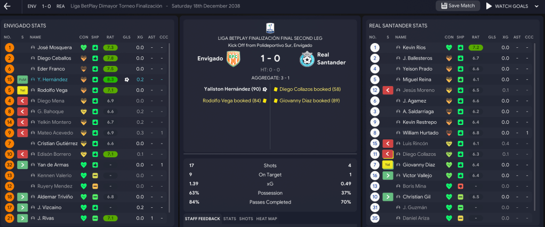
Task: Sort Envigado stats by RAT column
Action: point(110,37)
